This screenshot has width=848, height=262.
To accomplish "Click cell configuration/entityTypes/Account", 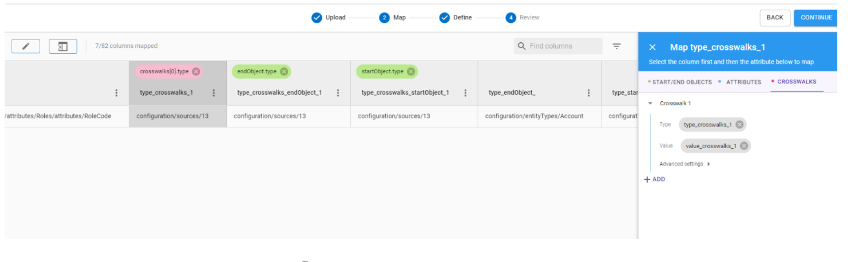I will click(x=534, y=116).
